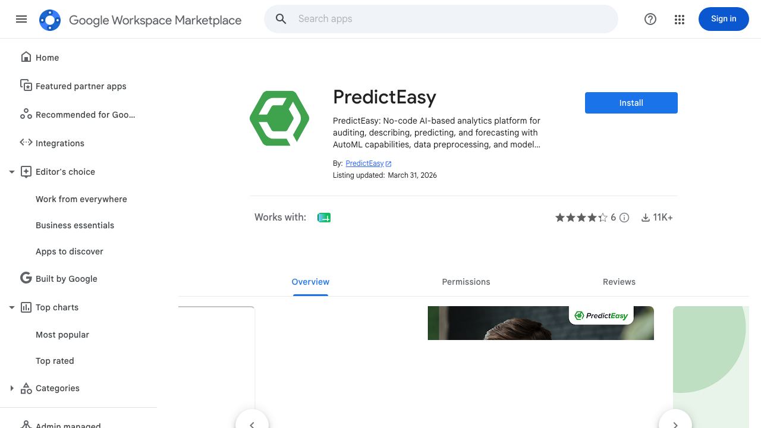Switch to the Permissions tab

coord(466,282)
